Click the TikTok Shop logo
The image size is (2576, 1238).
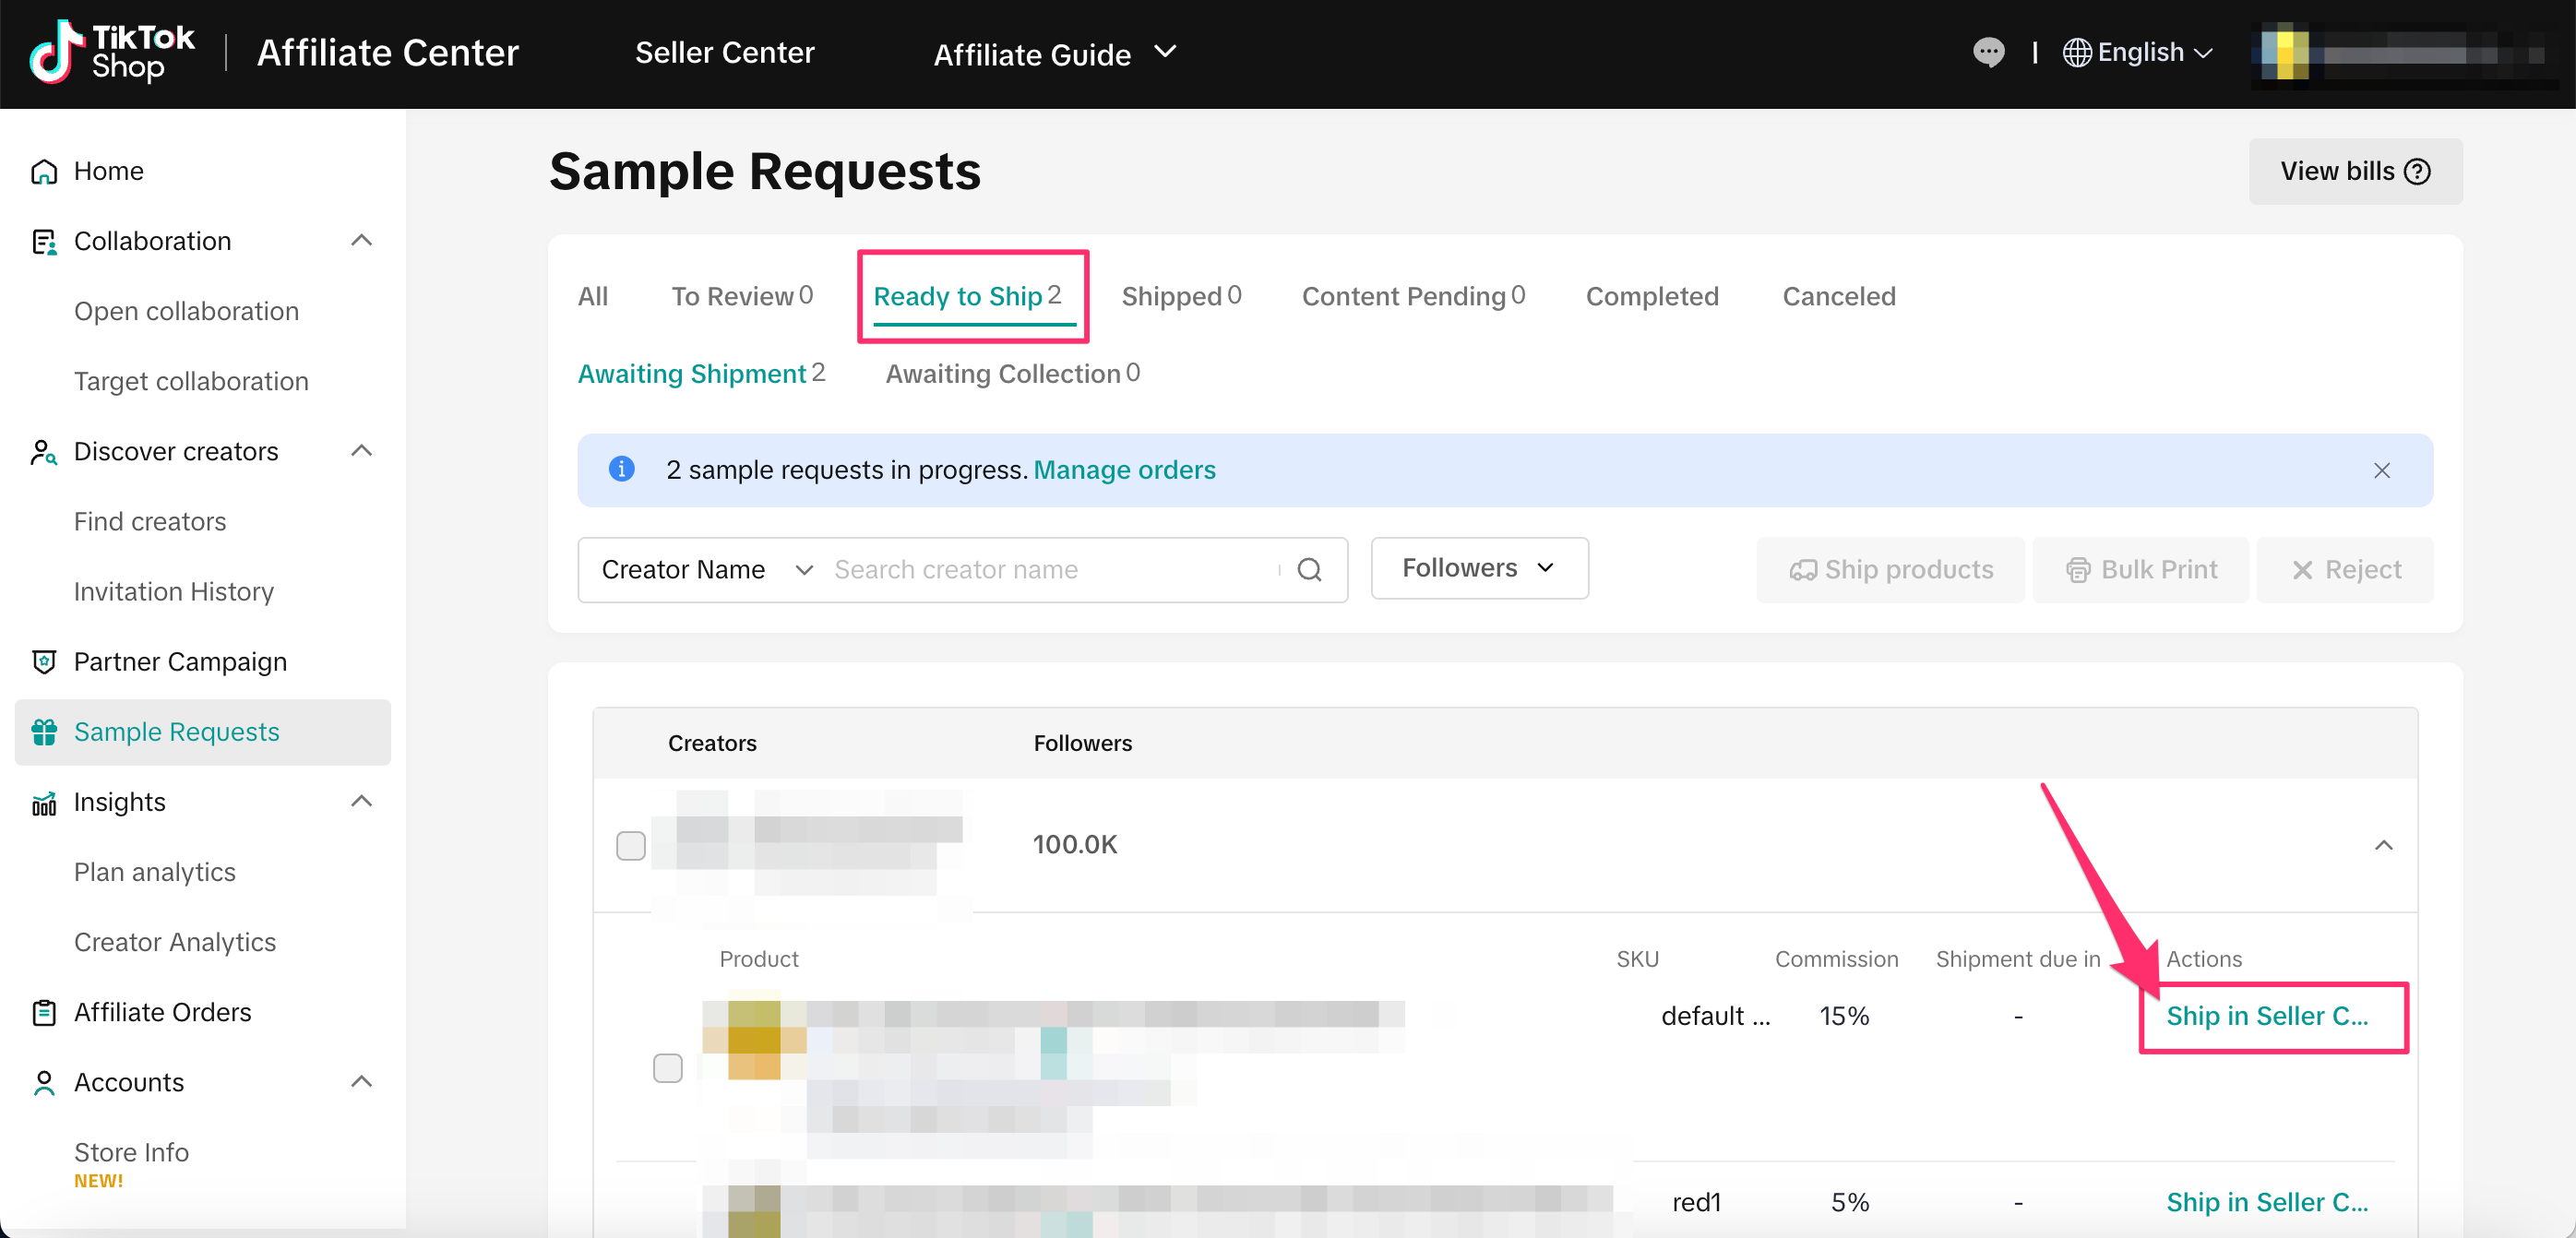coord(112,52)
